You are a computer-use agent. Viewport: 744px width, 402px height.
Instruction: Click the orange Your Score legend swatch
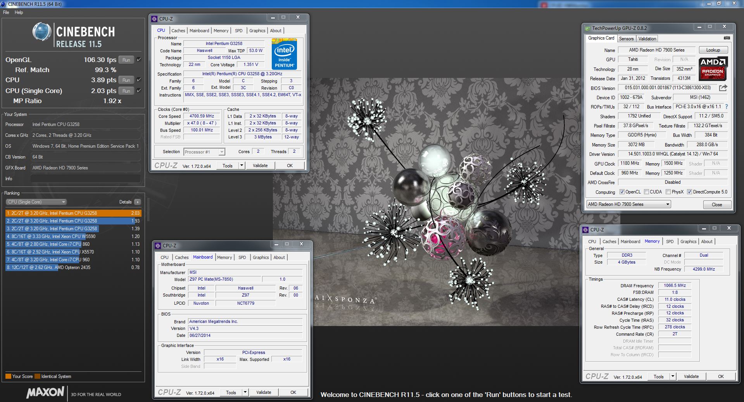point(8,376)
